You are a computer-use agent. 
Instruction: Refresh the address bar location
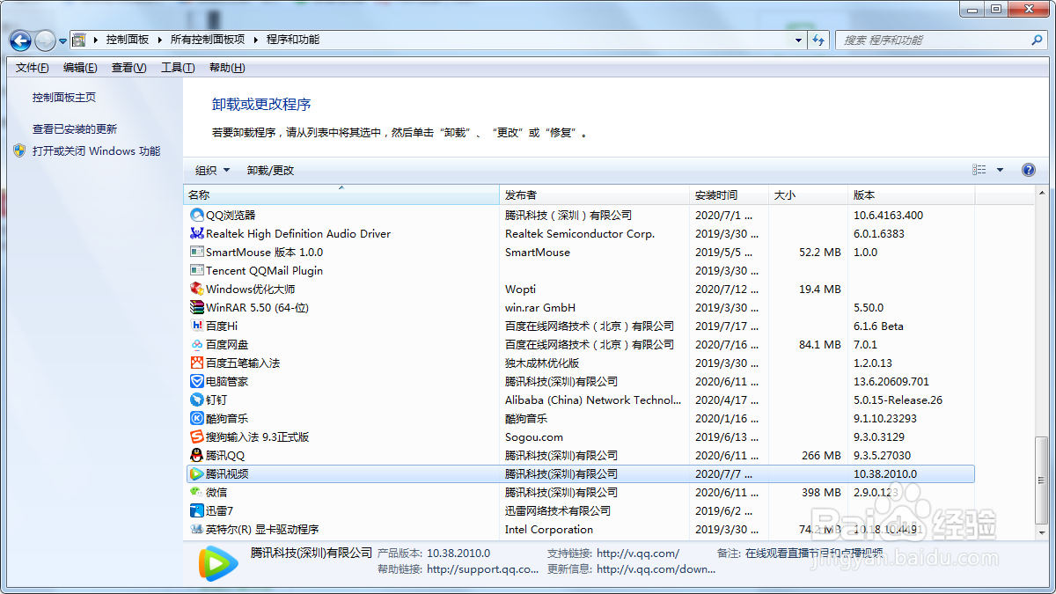point(819,40)
